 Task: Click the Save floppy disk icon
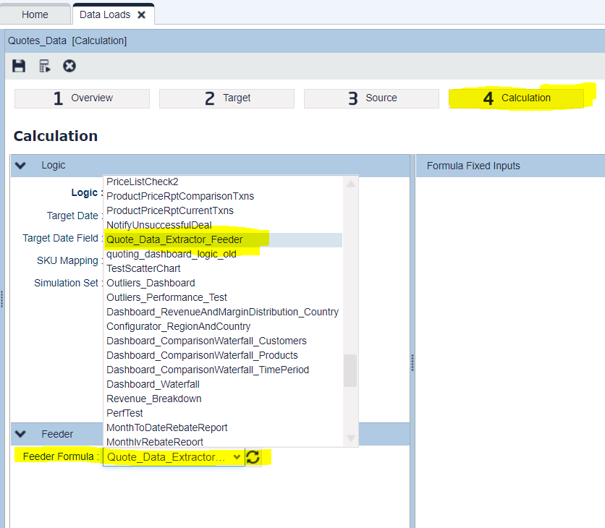pos(20,66)
